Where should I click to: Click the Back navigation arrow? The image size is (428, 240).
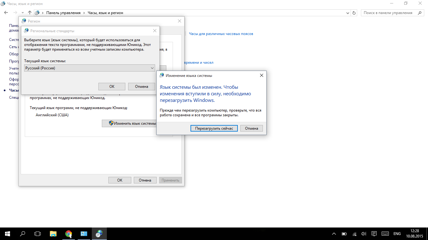(x=6, y=13)
